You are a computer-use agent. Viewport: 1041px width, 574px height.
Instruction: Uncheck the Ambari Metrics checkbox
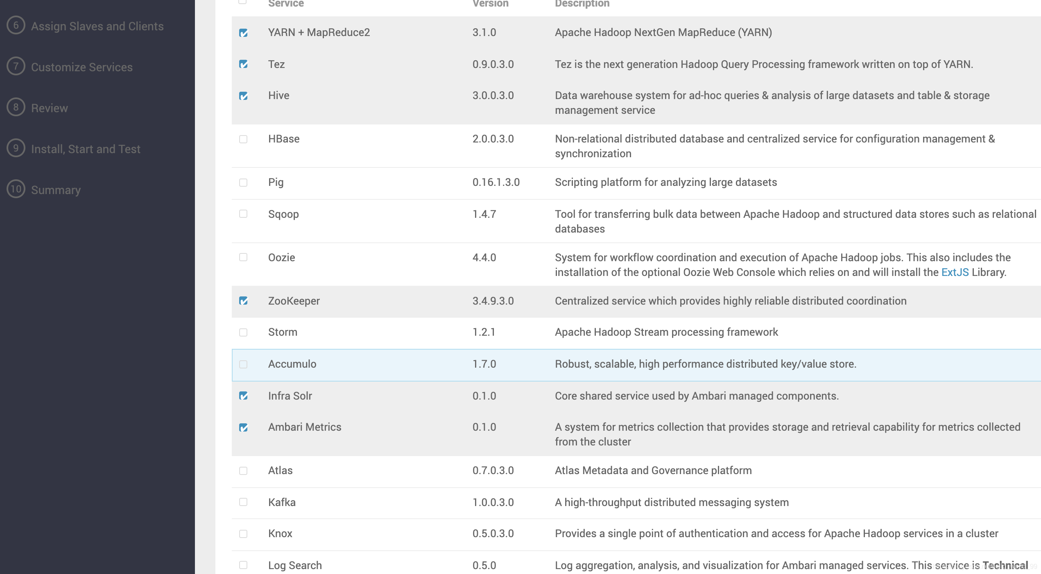[x=243, y=427]
